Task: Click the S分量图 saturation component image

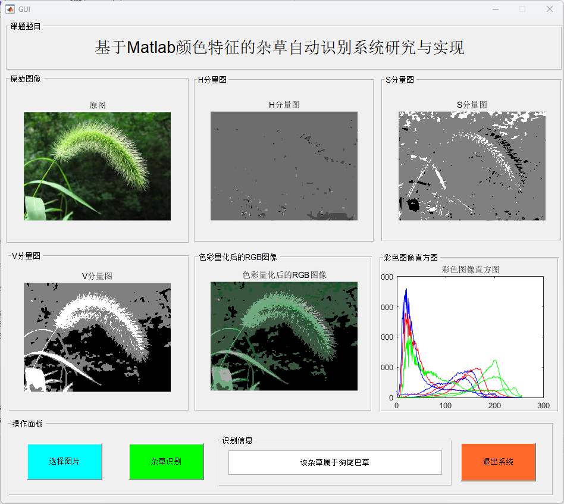Action: click(x=472, y=166)
